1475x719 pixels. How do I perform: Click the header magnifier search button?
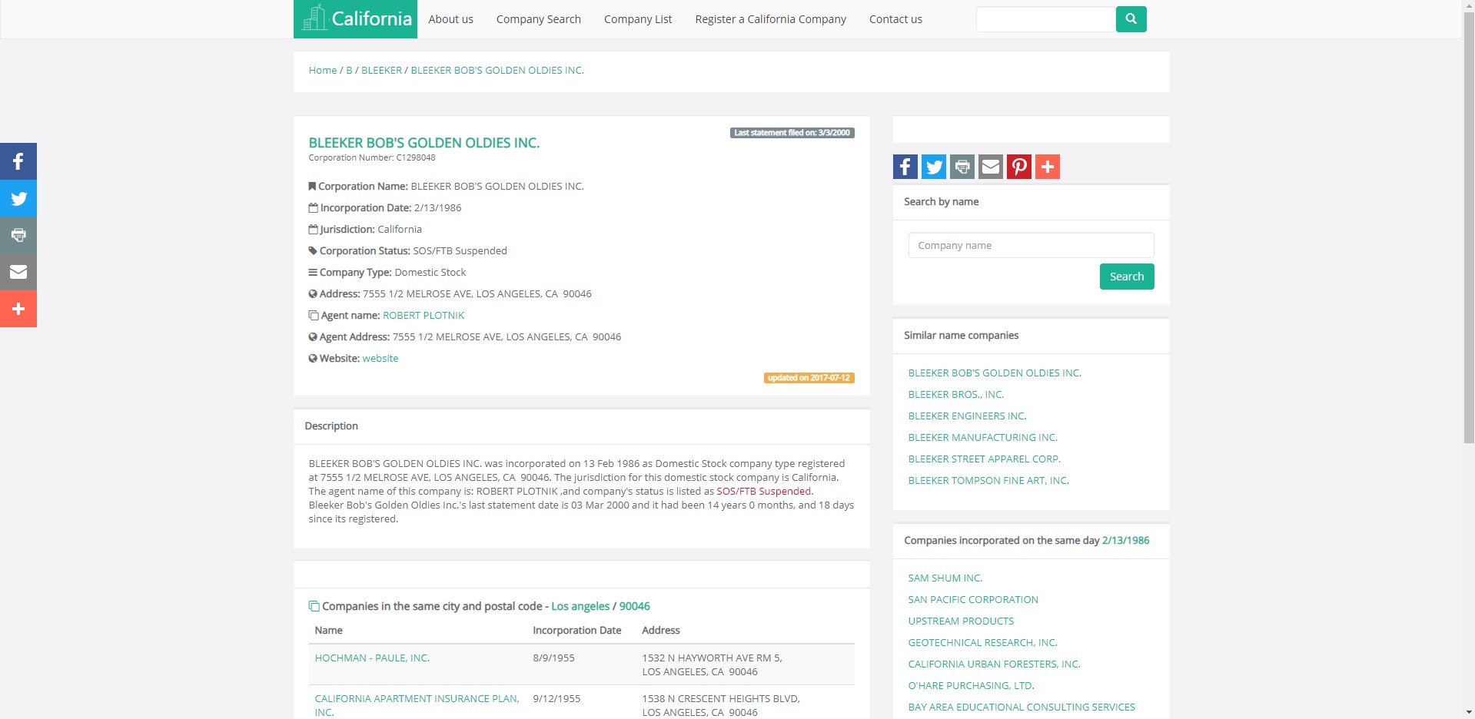[x=1131, y=19]
